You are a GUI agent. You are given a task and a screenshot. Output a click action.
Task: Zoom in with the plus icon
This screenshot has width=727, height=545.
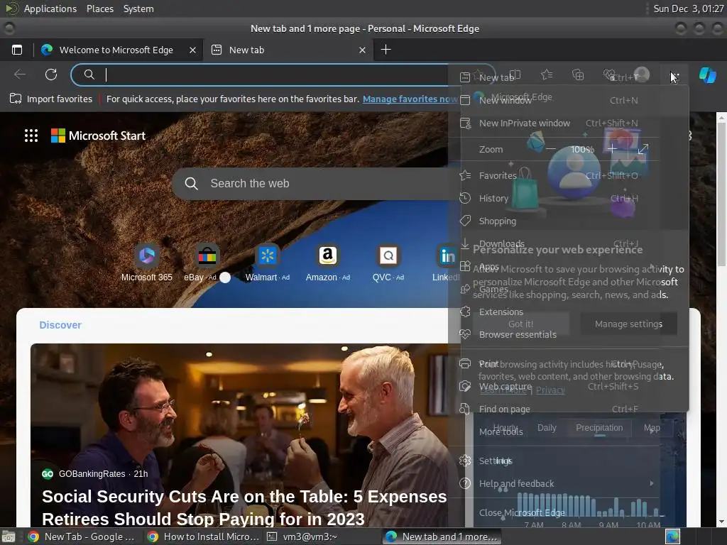coord(612,149)
